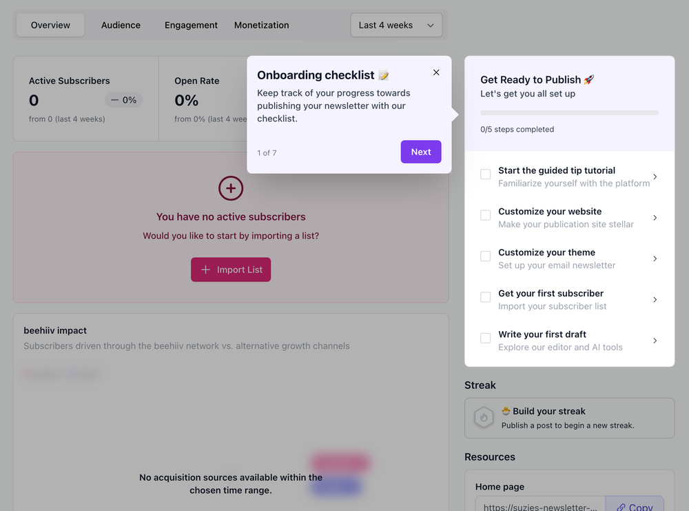Click the streak badge icon next to Build your streak
The image size is (689, 511).
tap(484, 418)
